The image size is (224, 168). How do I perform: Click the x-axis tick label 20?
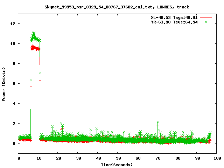58,158
